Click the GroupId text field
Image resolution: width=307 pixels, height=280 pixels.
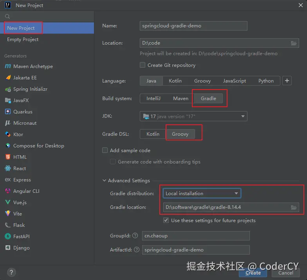[x=196, y=236]
